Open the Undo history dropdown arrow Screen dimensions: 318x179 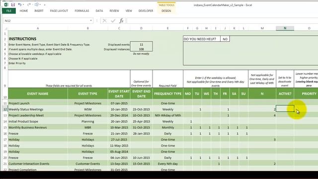(23, 4)
